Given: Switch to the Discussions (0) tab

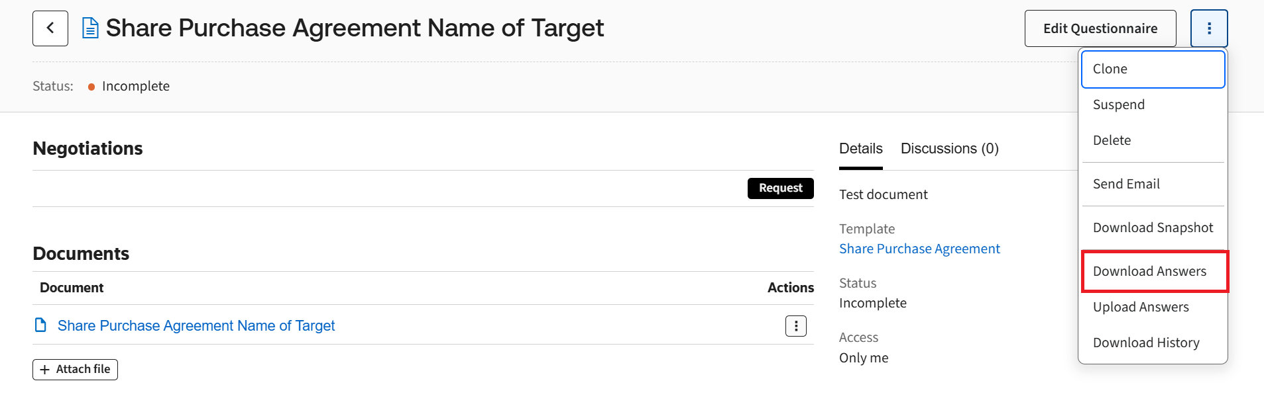Looking at the screenshot, I should [x=949, y=149].
